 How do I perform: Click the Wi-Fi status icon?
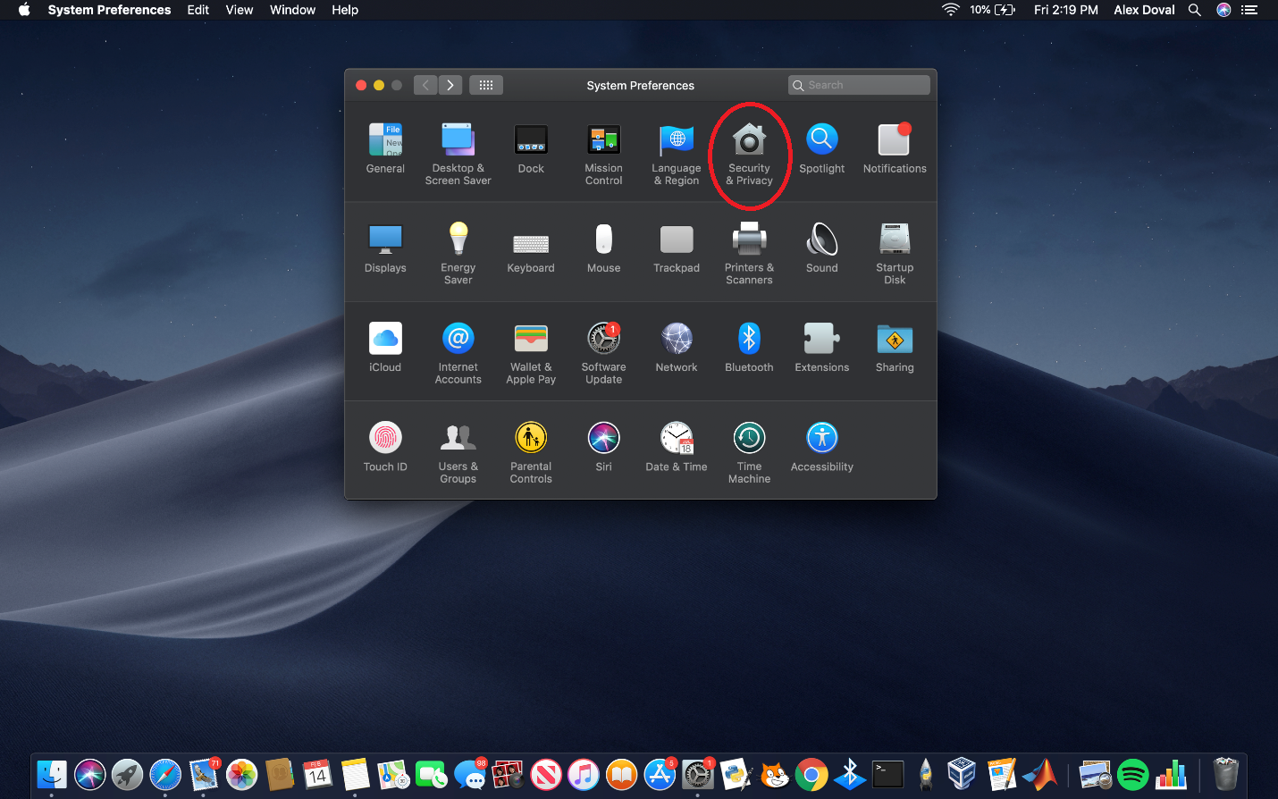[x=951, y=10]
